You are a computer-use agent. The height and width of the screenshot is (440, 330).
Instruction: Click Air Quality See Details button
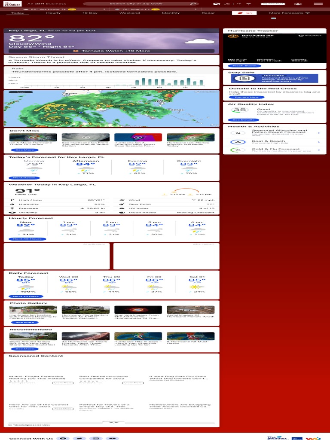[243, 120]
